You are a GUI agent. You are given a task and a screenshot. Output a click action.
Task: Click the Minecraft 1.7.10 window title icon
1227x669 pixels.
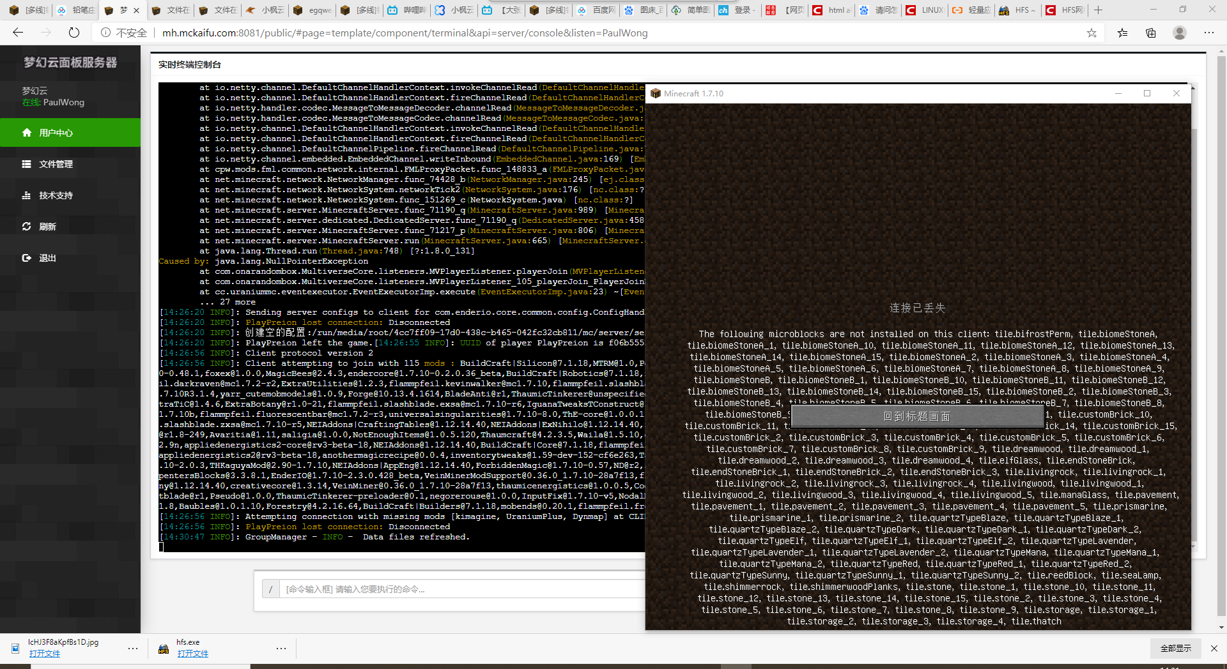click(655, 93)
